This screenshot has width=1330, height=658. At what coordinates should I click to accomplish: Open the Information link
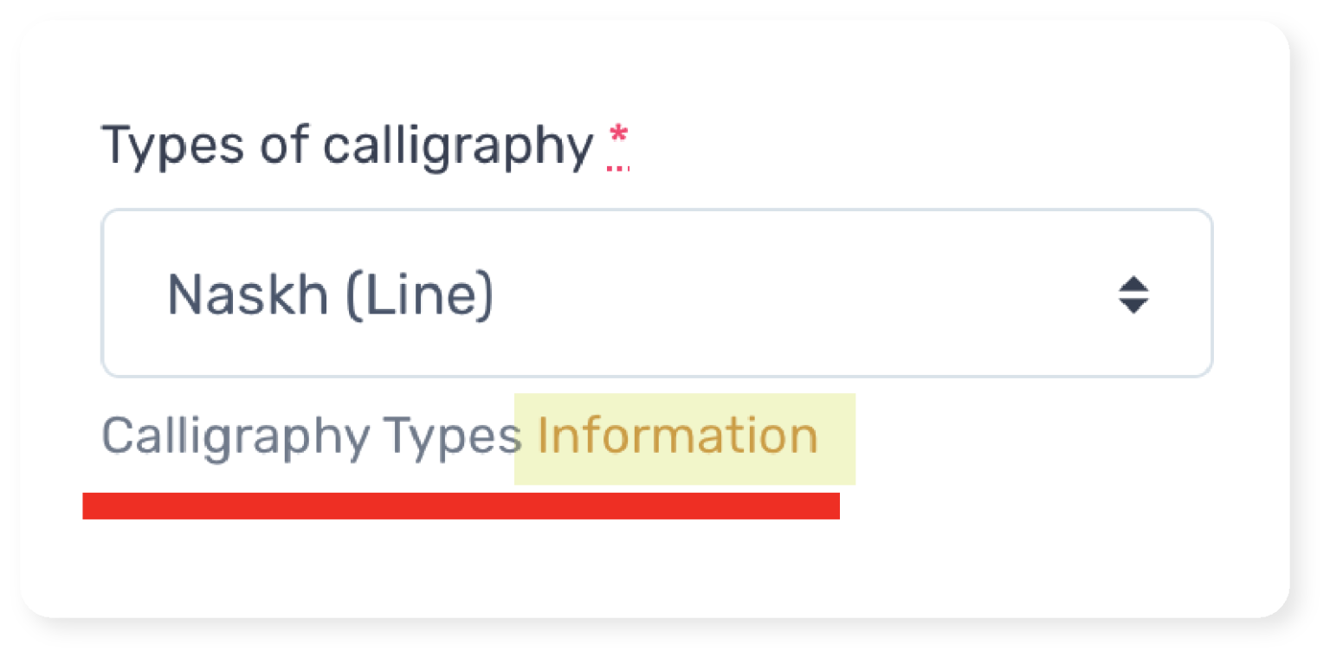pyautogui.click(x=677, y=435)
